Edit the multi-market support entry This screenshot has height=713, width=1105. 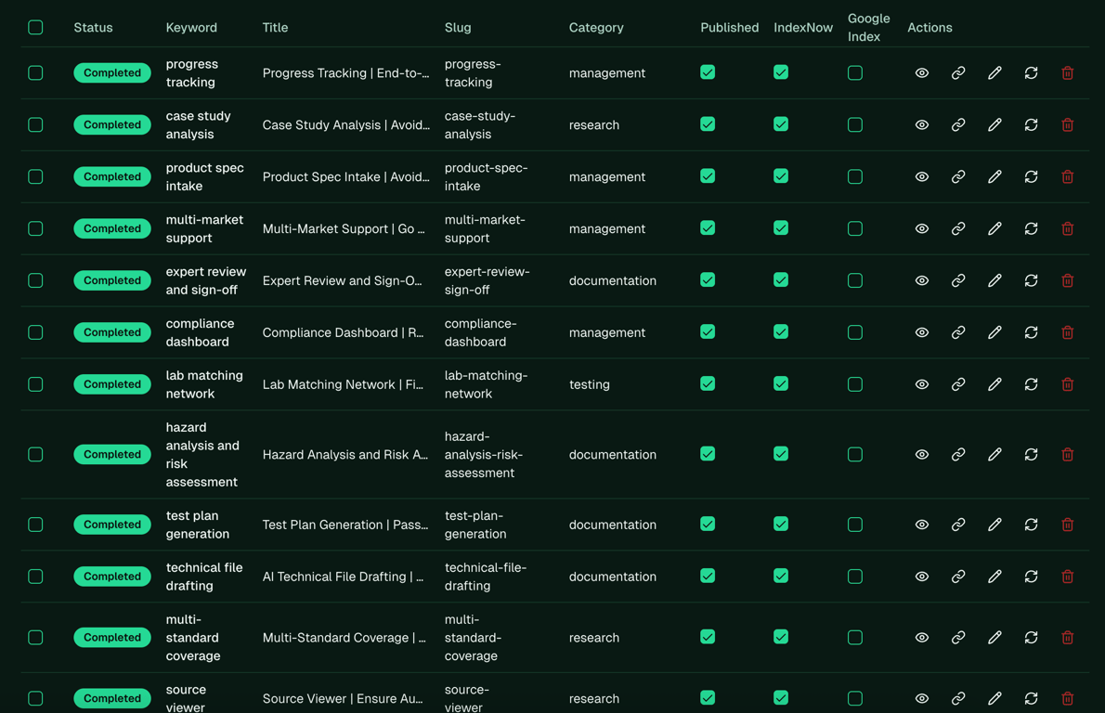click(994, 229)
